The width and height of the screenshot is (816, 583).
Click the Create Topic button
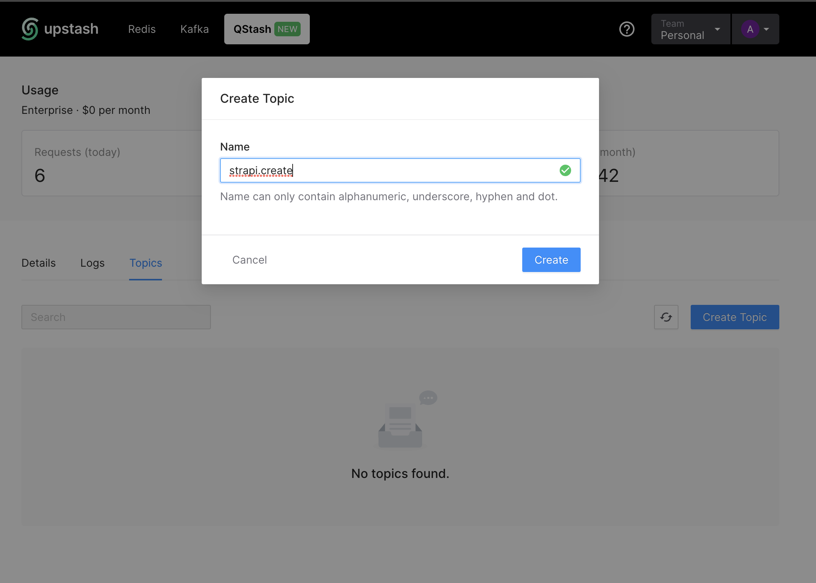point(734,317)
